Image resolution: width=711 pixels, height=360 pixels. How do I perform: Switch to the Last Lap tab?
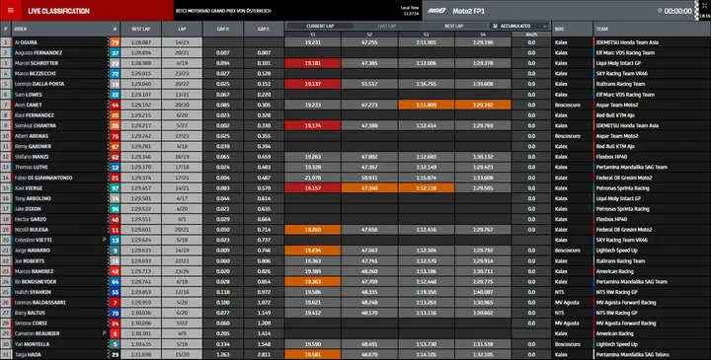(x=387, y=27)
